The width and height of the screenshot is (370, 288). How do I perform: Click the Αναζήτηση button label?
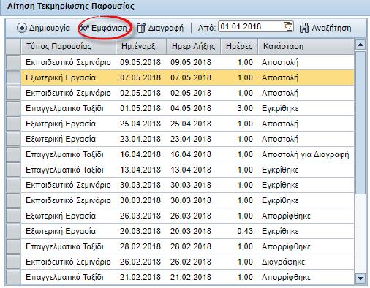point(331,29)
